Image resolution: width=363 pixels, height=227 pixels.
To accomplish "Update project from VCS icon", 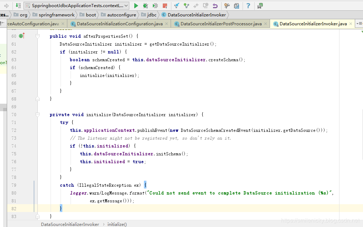I will click(177, 6).
